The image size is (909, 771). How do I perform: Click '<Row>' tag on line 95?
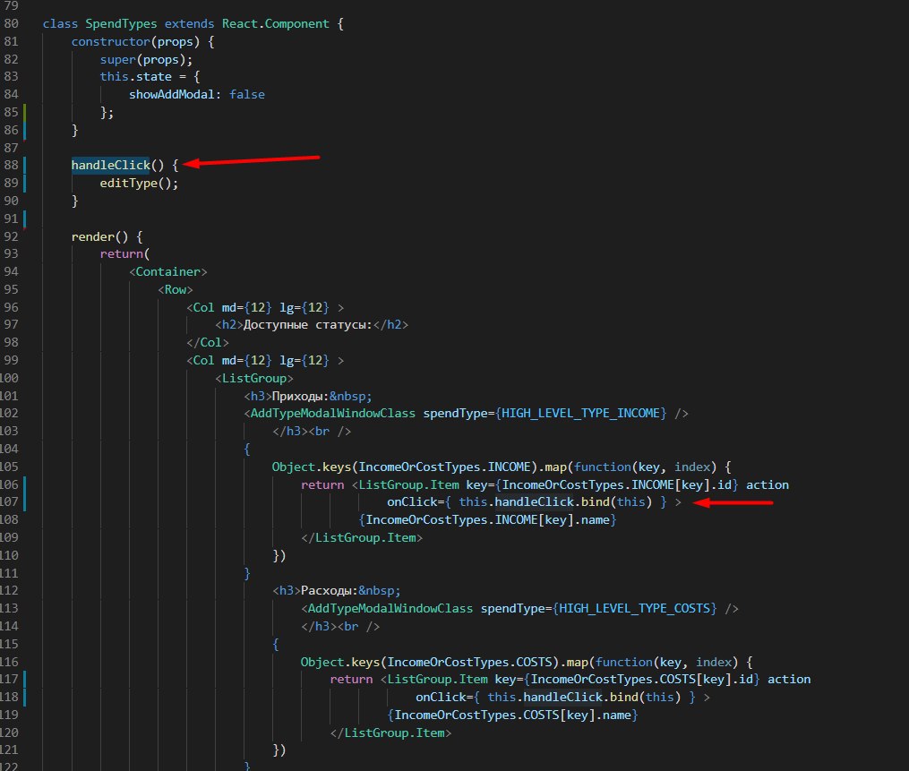pos(175,290)
